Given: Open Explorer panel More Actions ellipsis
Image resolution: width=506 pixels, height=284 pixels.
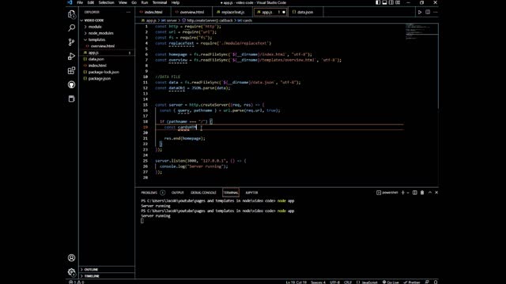Looking at the screenshot, I should [x=128, y=13].
